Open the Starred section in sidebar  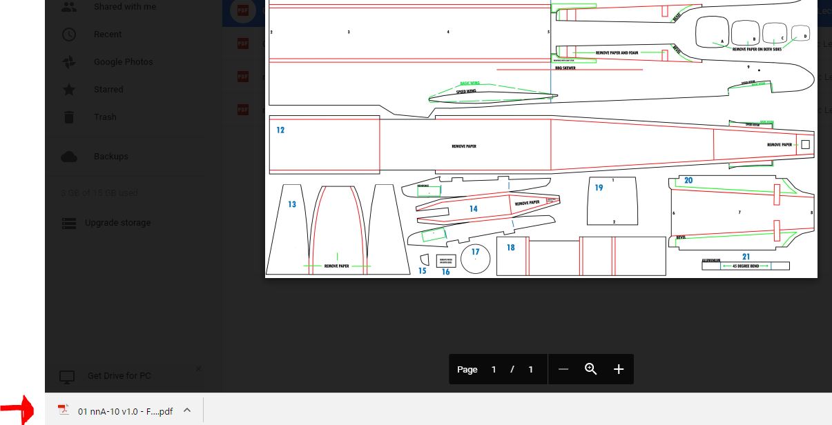pos(108,90)
